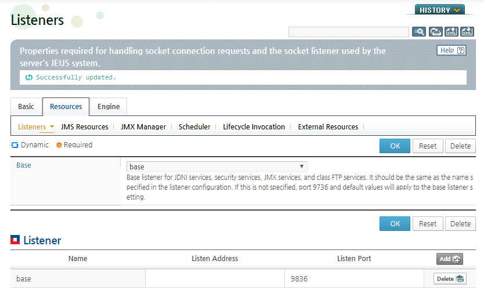
Task: Click the Listen Port column header
Action: 354,259
